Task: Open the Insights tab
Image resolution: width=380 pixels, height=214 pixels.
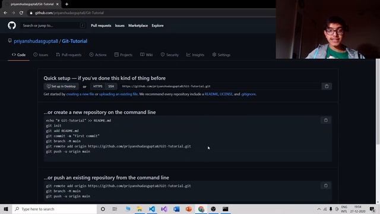Action: [195, 55]
